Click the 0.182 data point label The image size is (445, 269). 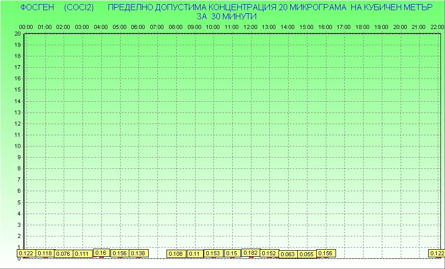pyautogui.click(x=251, y=253)
